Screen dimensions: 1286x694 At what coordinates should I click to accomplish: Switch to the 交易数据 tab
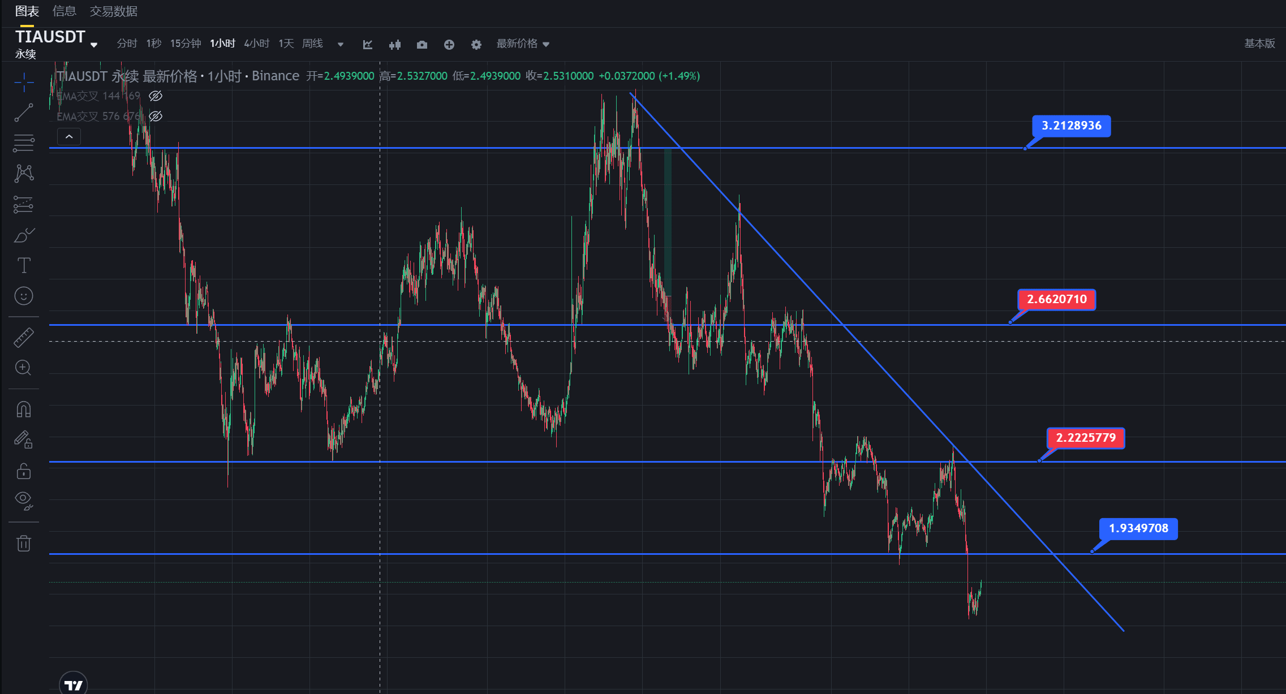pos(114,11)
